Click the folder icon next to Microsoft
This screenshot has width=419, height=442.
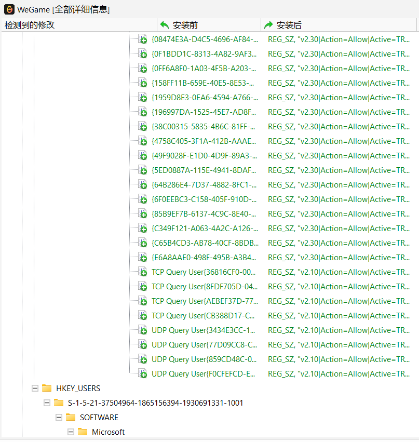tap(83, 432)
